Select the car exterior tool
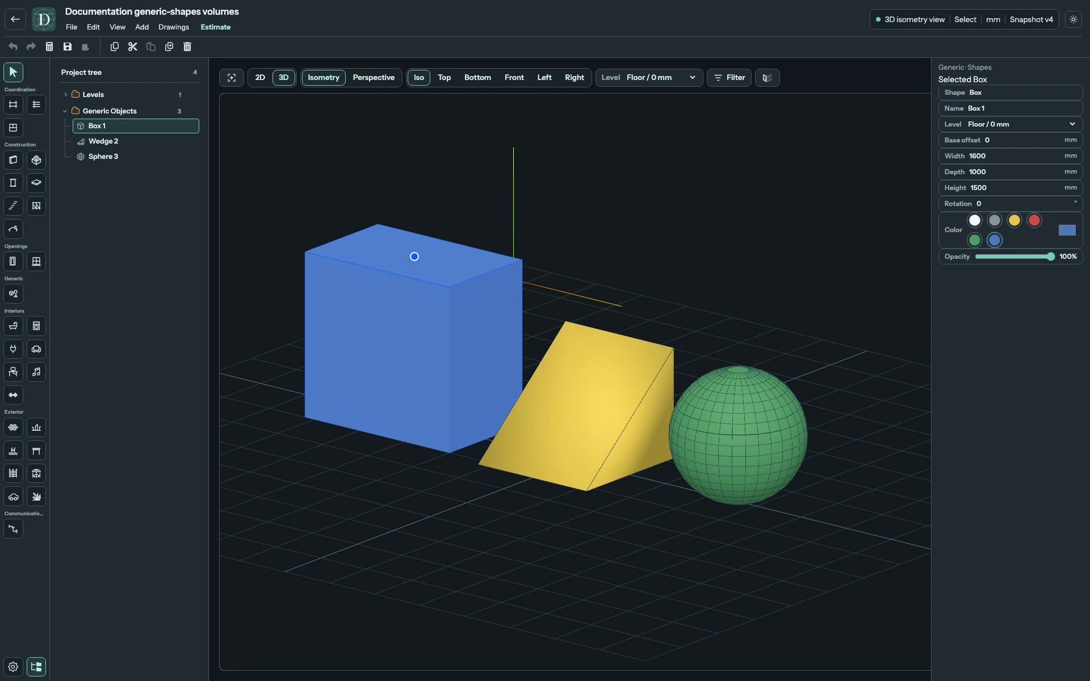Screen dimensions: 1090x681 coord(13,497)
